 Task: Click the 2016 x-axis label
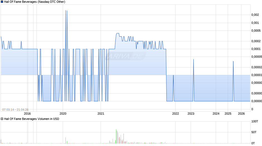click(27, 114)
